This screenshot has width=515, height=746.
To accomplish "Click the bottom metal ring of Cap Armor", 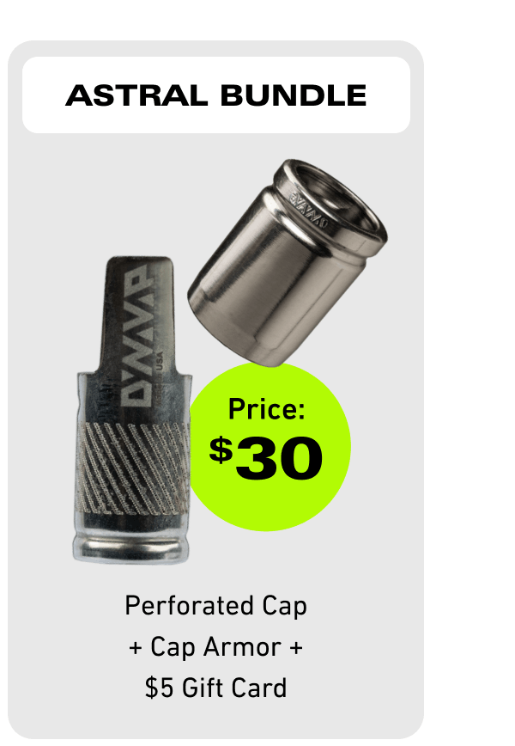I will tap(131, 547).
